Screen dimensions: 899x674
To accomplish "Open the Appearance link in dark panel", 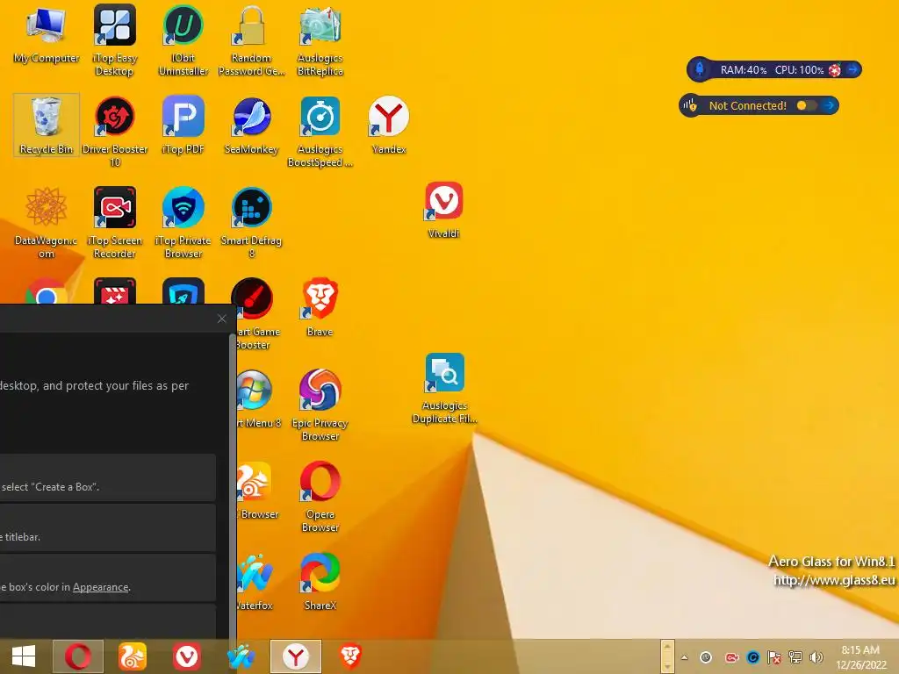I will pyautogui.click(x=100, y=587).
